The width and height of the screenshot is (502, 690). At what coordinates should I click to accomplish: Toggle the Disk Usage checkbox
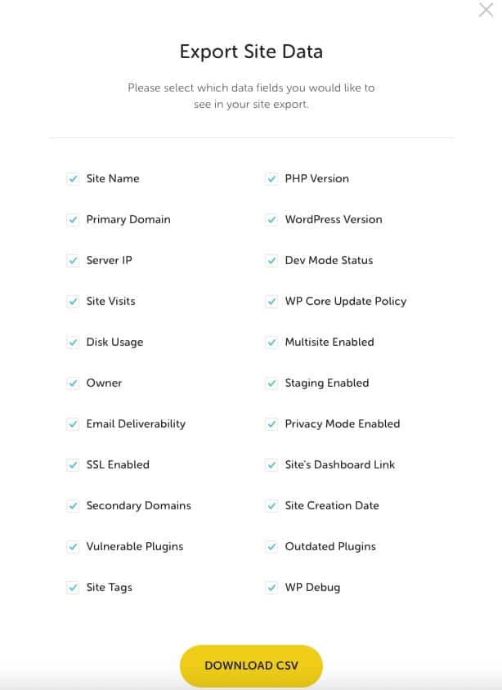point(73,342)
